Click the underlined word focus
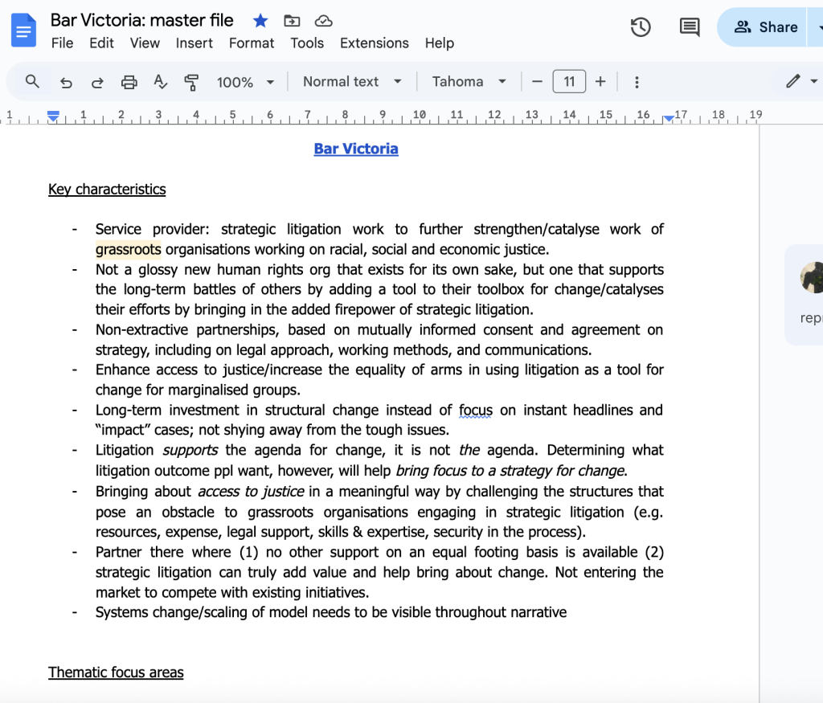Viewport: 823px width, 703px height. click(476, 411)
